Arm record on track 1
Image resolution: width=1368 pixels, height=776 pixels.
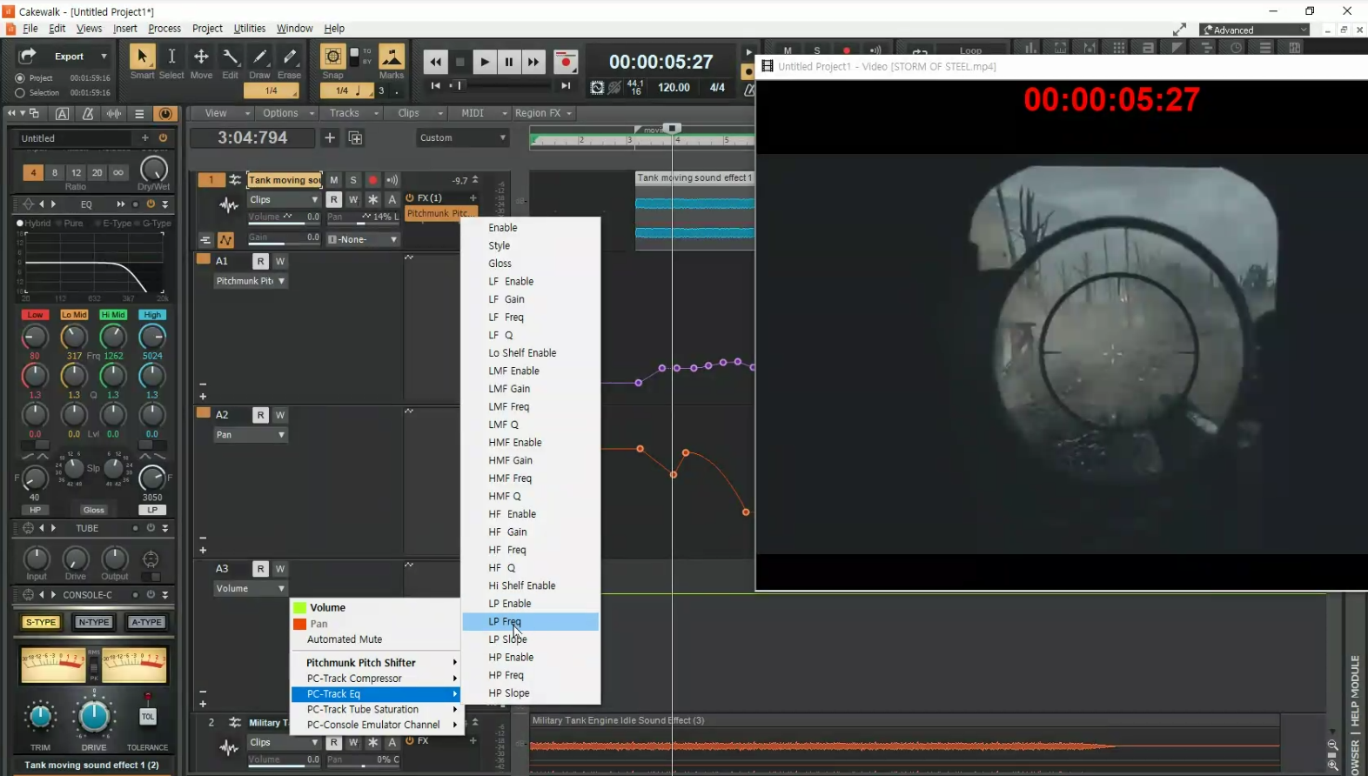click(372, 180)
